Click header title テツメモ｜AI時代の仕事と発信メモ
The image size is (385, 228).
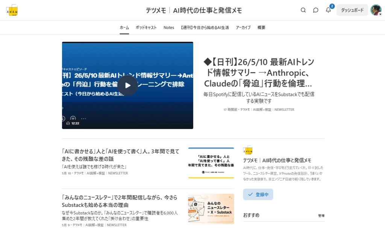(x=194, y=10)
